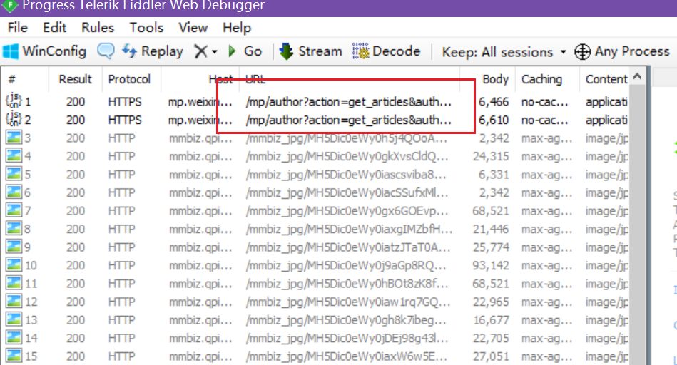Click the Stream download arrow icon

pos(286,51)
